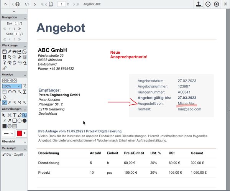Select the freehand curve annotation tool
230x191 pixels.
coord(25,115)
